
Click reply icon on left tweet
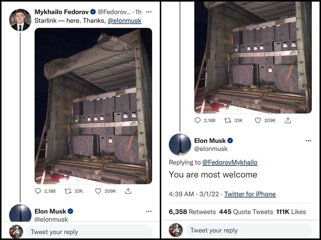[38, 191]
